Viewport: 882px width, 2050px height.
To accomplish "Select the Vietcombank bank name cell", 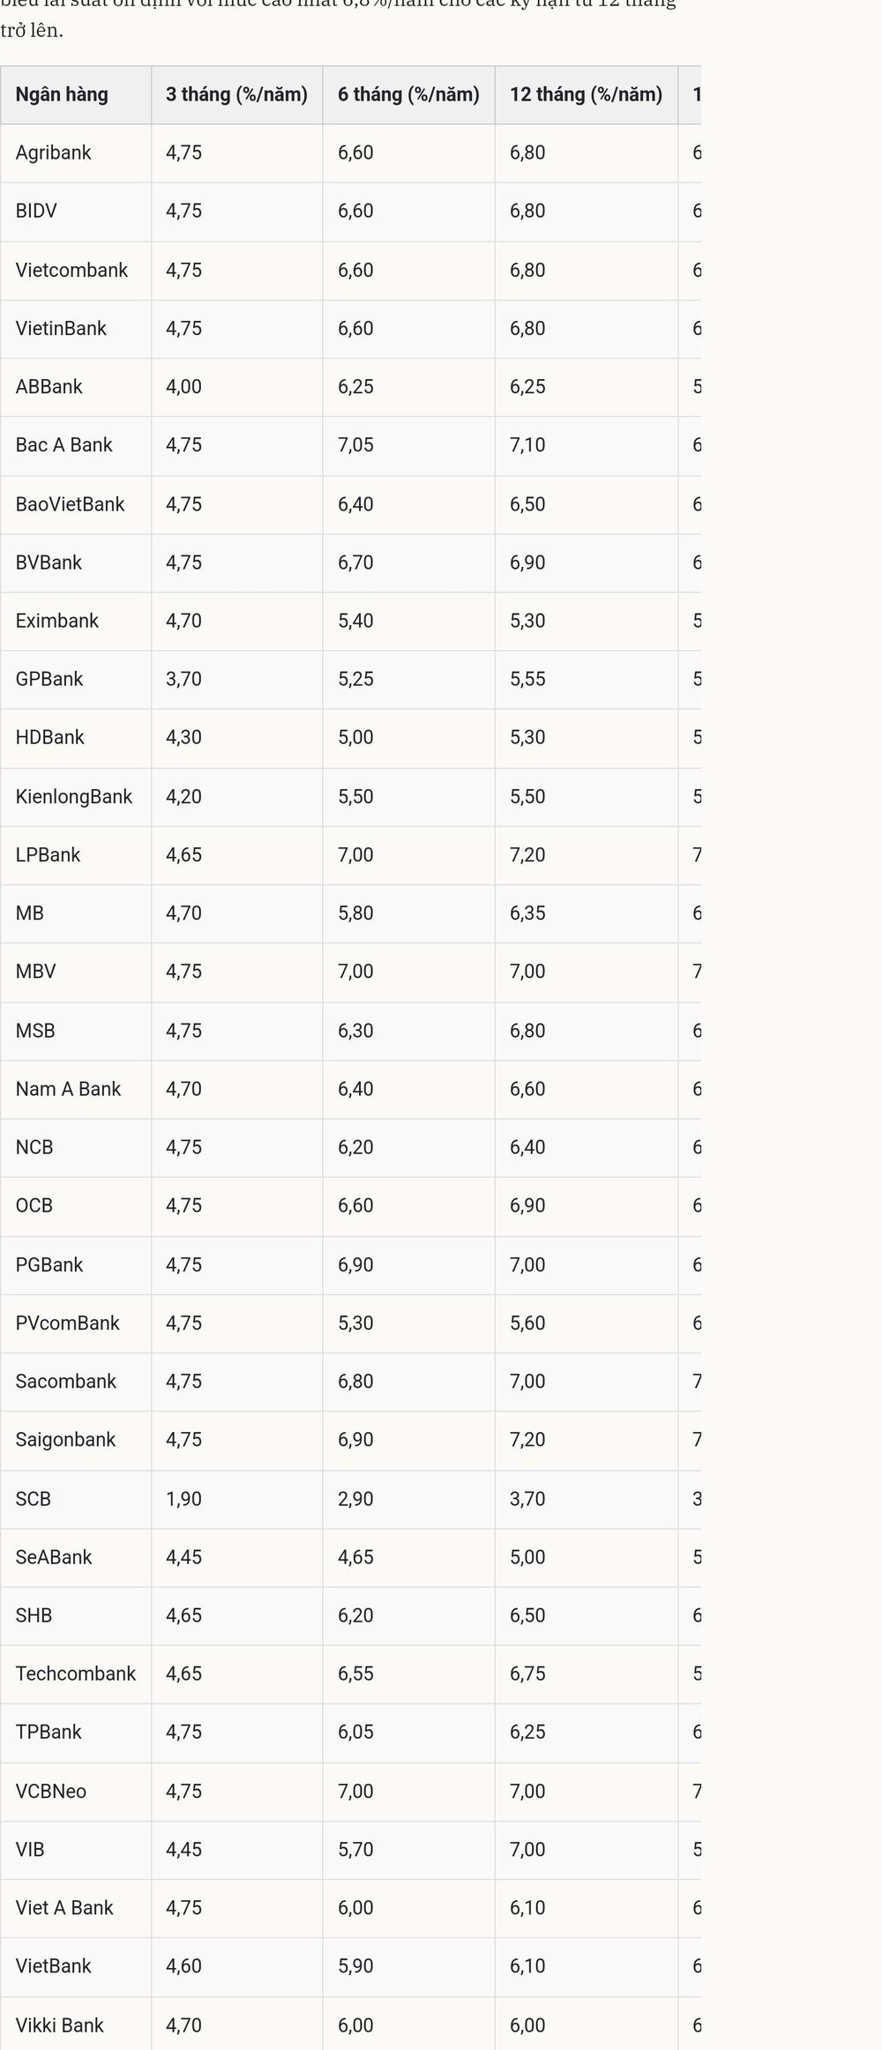I will pos(76,270).
